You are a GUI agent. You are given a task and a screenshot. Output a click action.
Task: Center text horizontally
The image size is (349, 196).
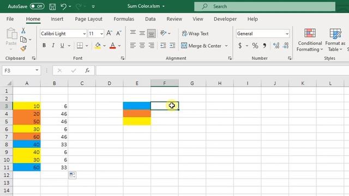[x=142, y=46]
